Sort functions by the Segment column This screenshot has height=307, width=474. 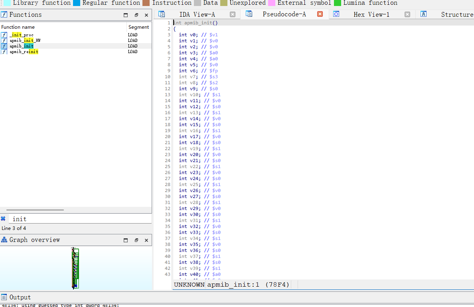coord(138,27)
